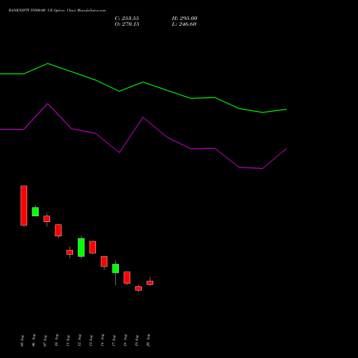Select the purple lower indicator line

(143, 117)
